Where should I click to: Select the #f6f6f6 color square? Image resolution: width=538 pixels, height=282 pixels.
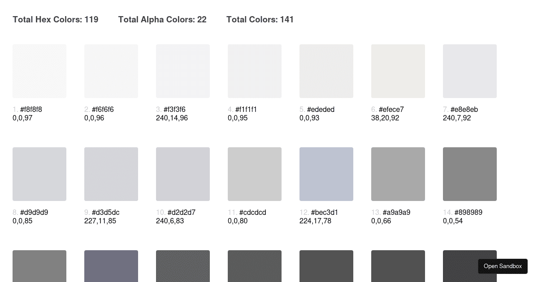click(x=111, y=71)
